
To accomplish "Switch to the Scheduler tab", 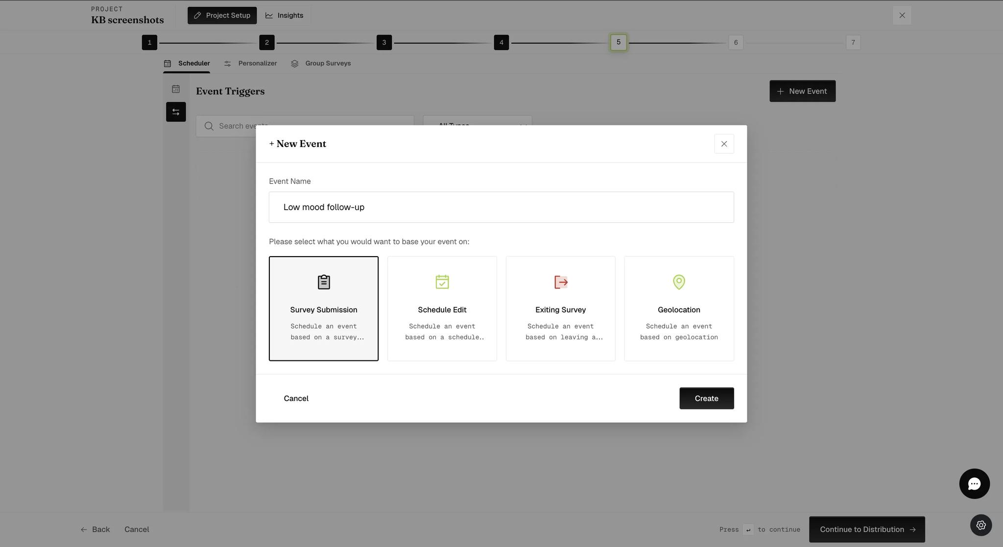I will coord(187,63).
